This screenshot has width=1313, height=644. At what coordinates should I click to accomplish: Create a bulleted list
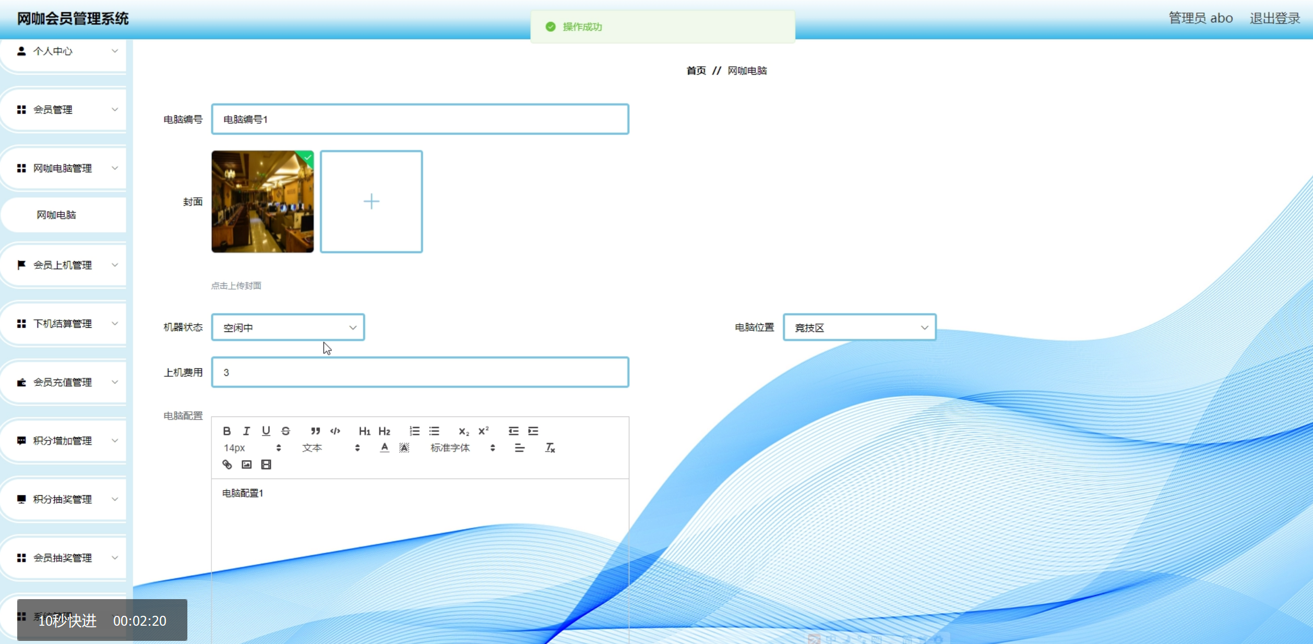pos(434,431)
